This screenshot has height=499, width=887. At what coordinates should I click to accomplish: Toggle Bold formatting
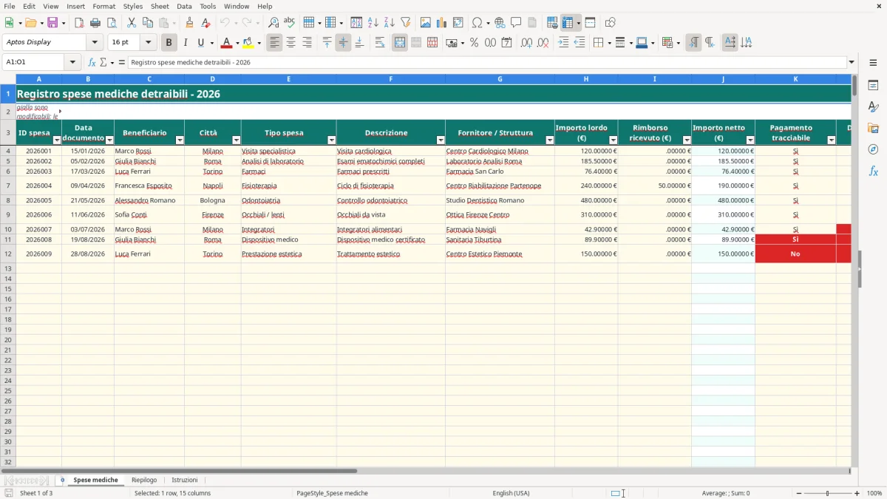pyautogui.click(x=169, y=43)
